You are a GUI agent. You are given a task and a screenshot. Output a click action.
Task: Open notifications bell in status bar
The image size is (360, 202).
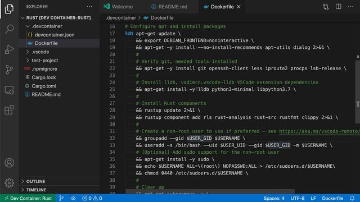(352, 198)
